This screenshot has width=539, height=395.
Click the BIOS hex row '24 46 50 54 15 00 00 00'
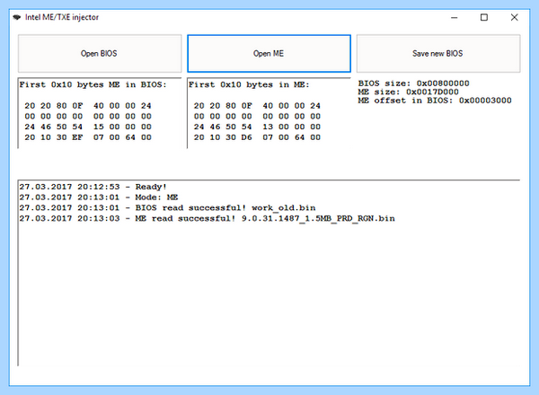pos(88,127)
